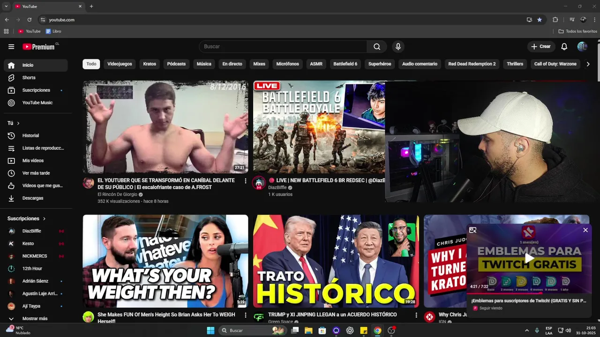Expand the Suscripciones section header

(x=27, y=219)
